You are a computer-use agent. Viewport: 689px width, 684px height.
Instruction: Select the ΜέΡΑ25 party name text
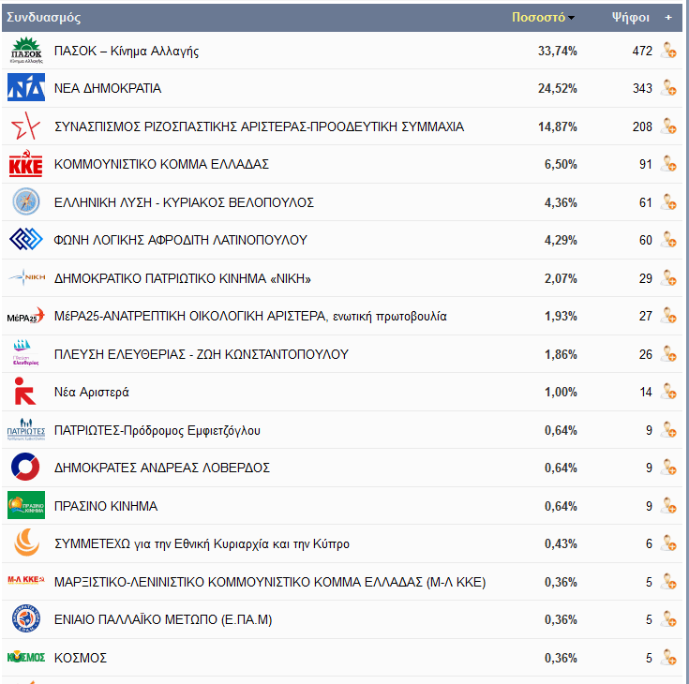point(250,317)
